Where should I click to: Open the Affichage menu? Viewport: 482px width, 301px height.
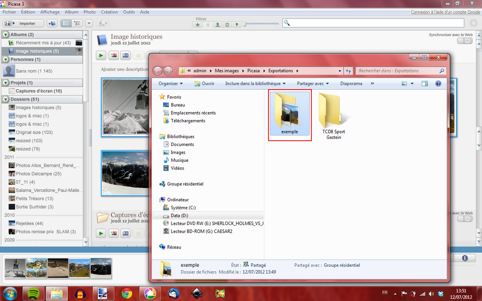pos(50,12)
